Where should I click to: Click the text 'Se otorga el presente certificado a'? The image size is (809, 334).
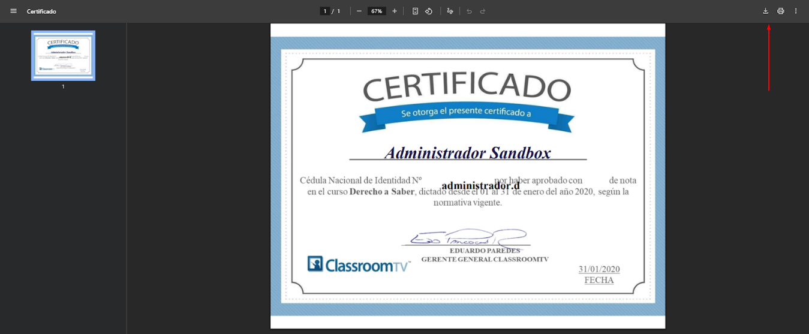pos(466,113)
